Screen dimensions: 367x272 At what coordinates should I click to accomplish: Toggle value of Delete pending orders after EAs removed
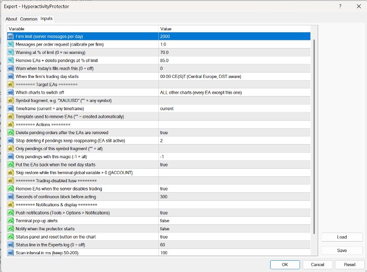pyautogui.click(x=234, y=132)
